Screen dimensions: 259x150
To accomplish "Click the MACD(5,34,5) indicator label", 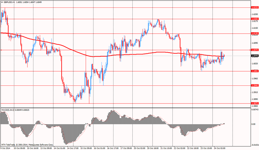I will 8,110.
